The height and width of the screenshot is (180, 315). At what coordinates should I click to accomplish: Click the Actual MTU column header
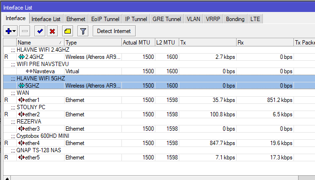coord(138,43)
